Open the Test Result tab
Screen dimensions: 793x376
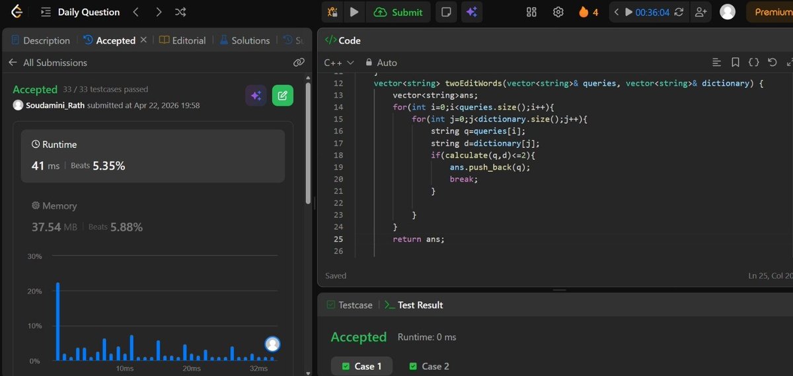[414, 305]
